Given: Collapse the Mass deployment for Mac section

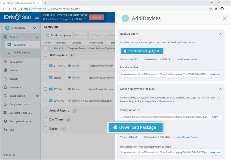Looking at the screenshot, I should (220, 89).
